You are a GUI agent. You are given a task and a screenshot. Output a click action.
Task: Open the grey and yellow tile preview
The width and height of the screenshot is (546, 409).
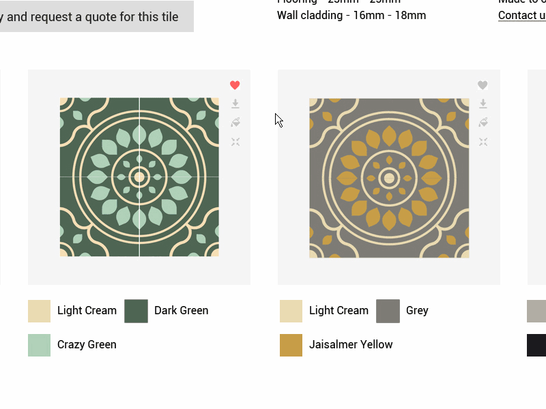[388, 179]
